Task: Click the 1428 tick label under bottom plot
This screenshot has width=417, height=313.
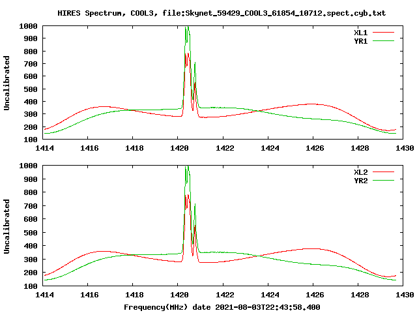Action: (360, 295)
